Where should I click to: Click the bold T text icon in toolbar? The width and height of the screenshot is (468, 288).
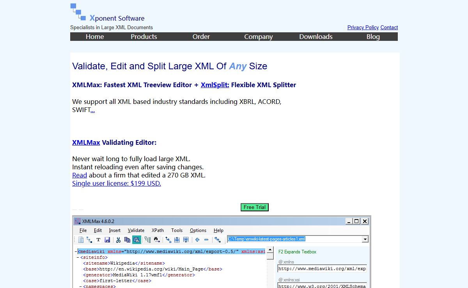(99, 240)
